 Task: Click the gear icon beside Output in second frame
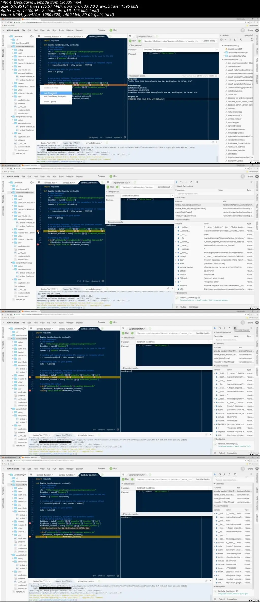pos(177,307)
